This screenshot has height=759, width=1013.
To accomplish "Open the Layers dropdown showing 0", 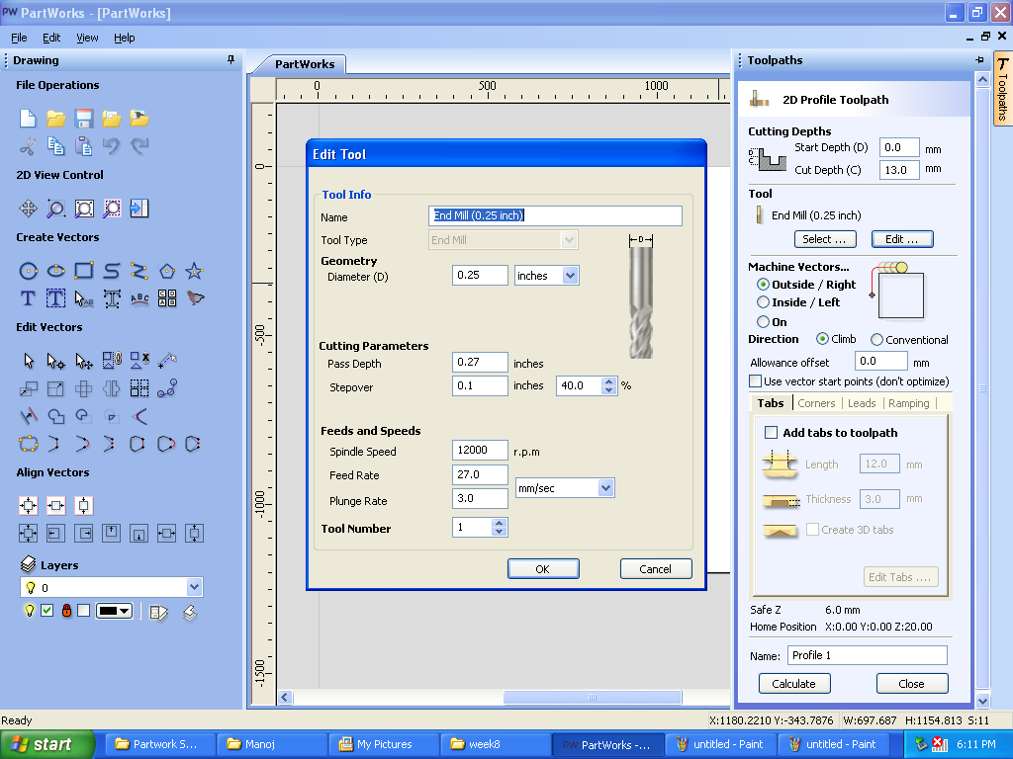I will tap(112, 587).
